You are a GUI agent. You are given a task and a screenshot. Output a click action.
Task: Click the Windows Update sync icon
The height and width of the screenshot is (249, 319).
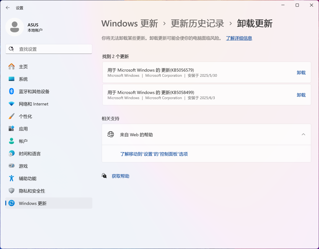(x=12, y=203)
